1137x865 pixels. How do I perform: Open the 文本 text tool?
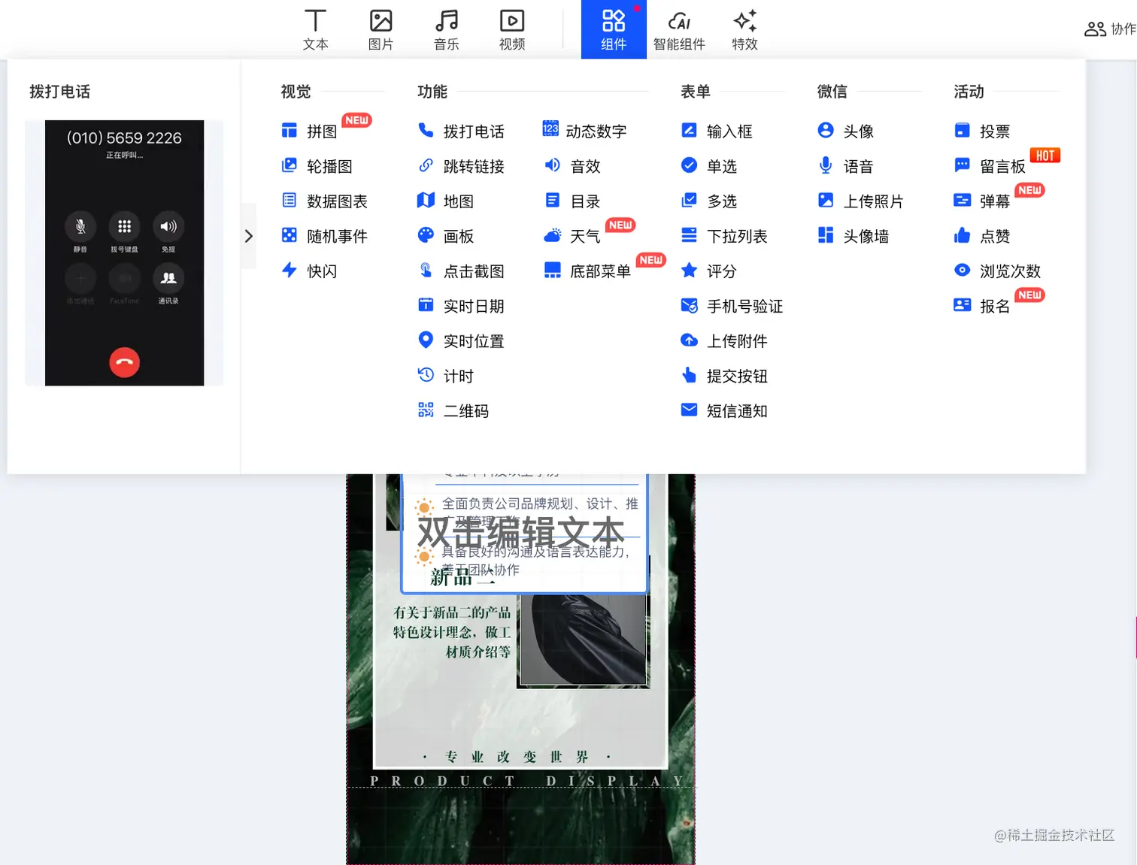pyautogui.click(x=315, y=29)
